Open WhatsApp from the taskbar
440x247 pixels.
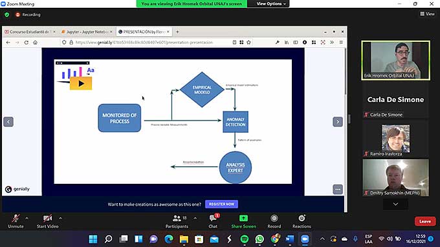[x=259, y=239]
